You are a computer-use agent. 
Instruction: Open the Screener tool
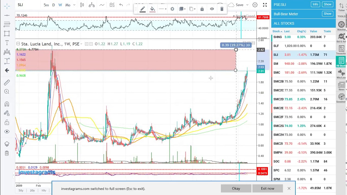341,98
